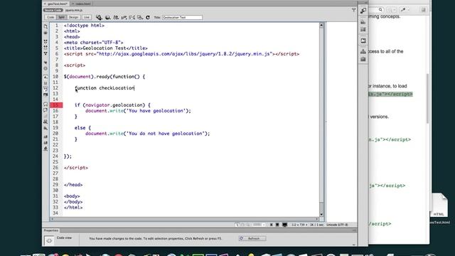This screenshot has height=256, width=455.
Task: Click the Title field containing Geolocation Test
Action: 182,17
